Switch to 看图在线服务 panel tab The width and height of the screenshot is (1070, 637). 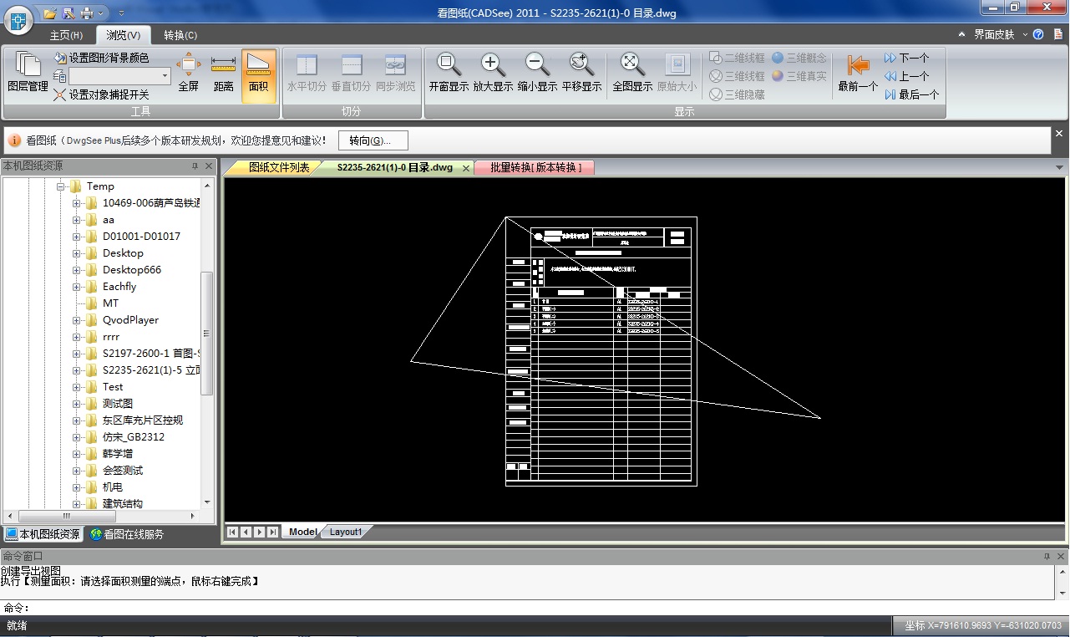(127, 534)
